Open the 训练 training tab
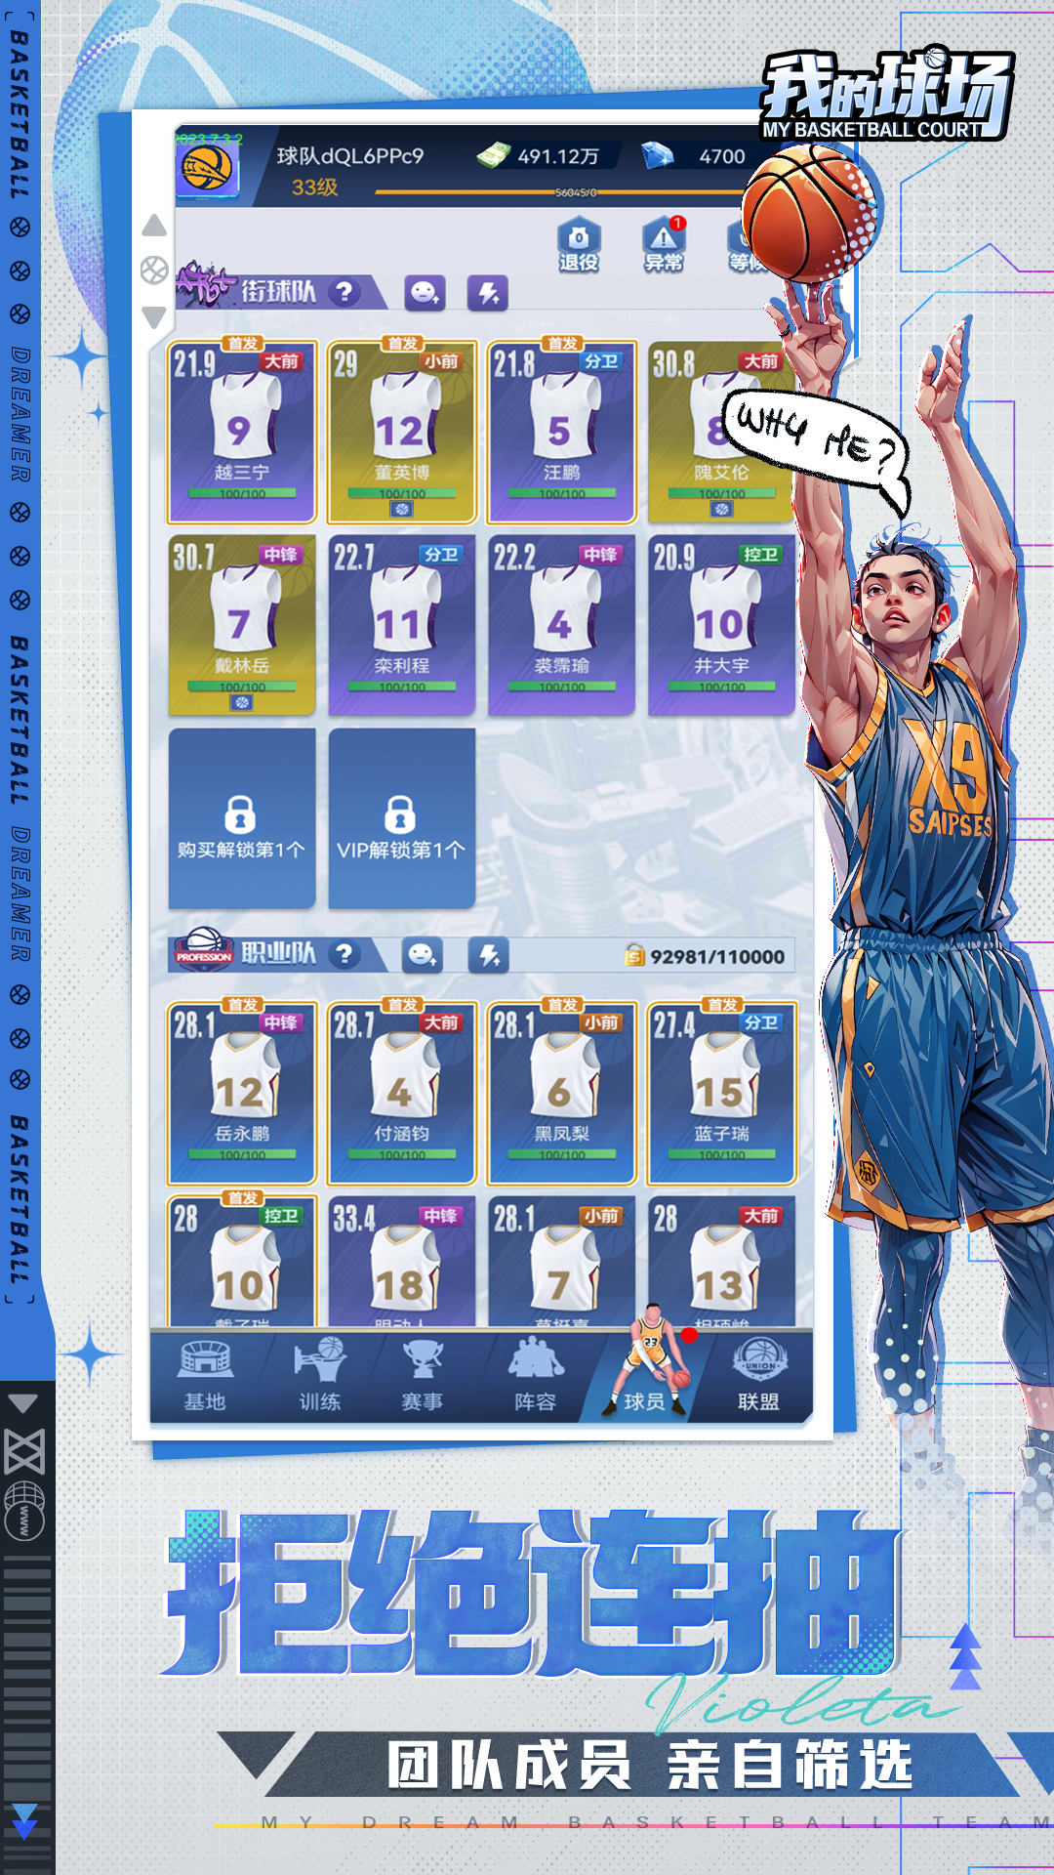This screenshot has height=1875, width=1054. (x=319, y=1377)
